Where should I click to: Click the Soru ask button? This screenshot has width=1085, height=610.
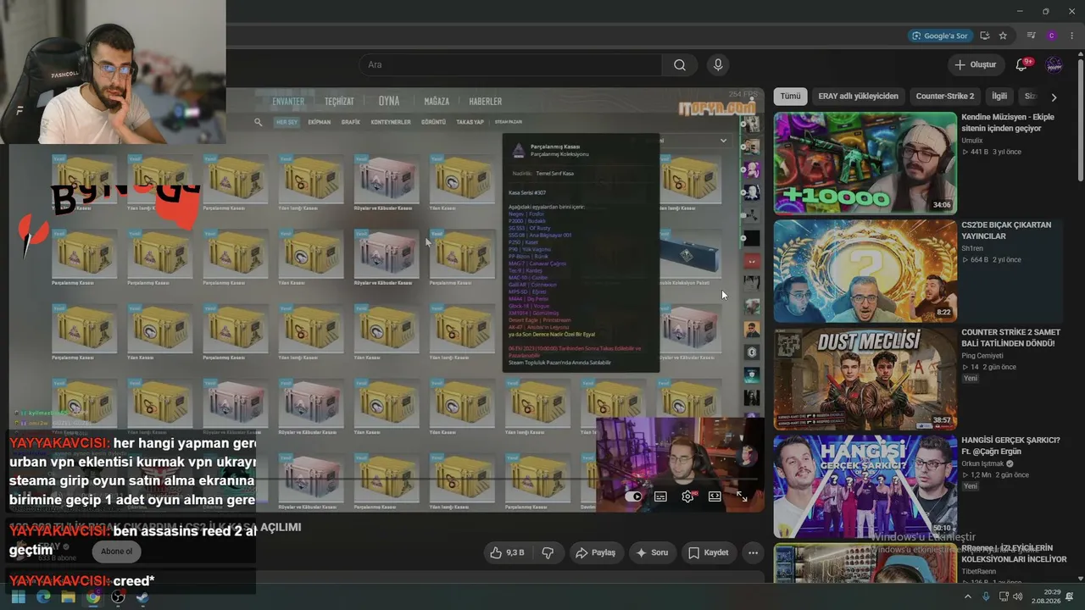pyautogui.click(x=651, y=552)
